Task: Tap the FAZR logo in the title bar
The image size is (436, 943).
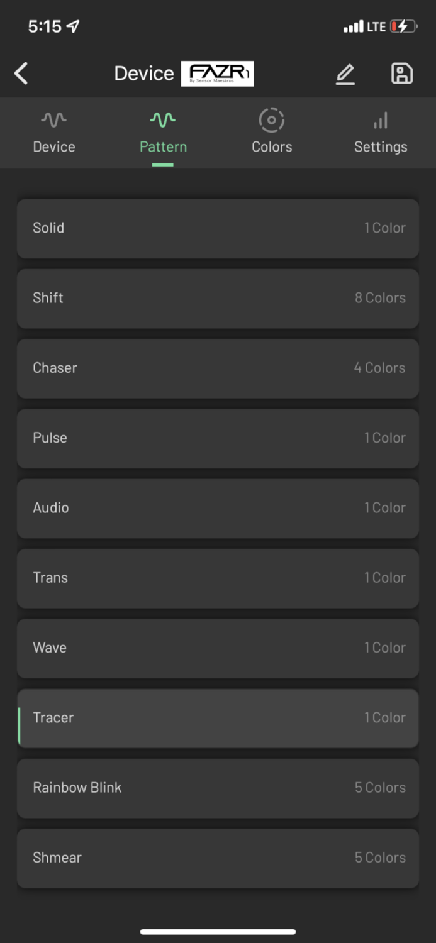Action: point(218,73)
